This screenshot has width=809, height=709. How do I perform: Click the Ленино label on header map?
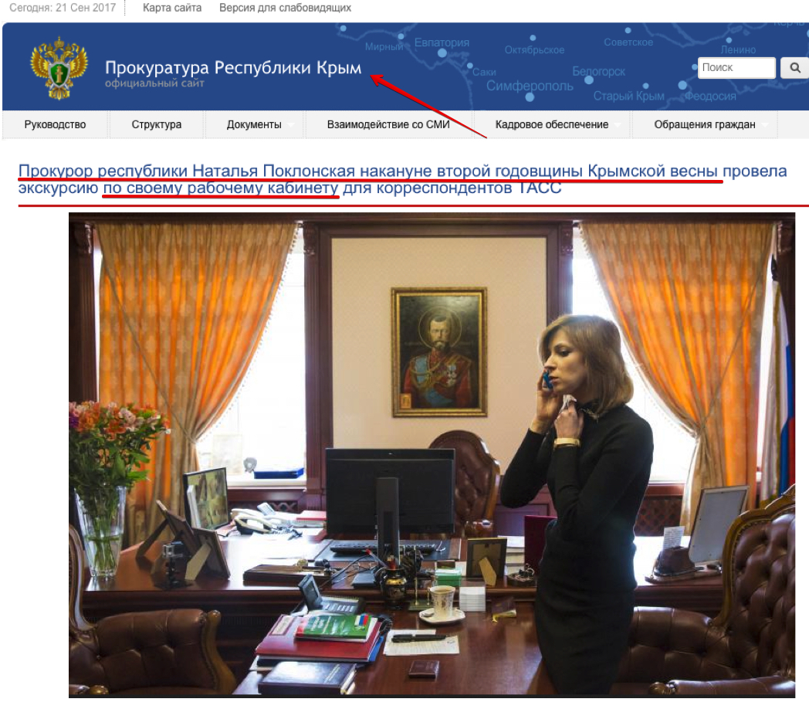click(738, 50)
